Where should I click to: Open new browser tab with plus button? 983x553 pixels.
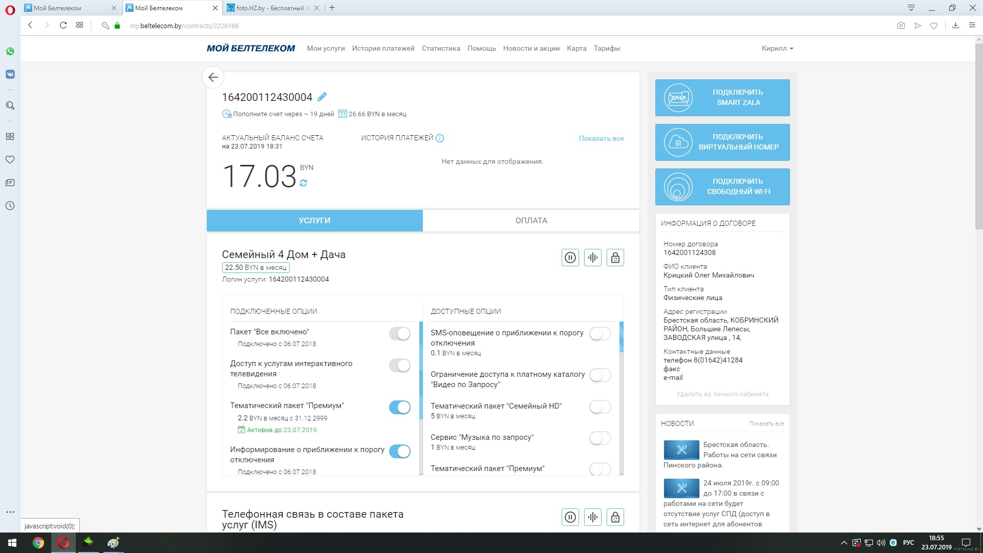point(332,8)
